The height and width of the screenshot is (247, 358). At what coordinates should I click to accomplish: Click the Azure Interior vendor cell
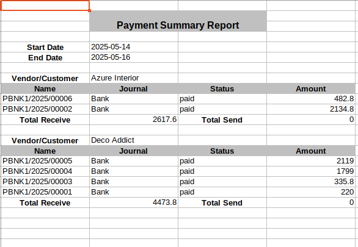134,78
